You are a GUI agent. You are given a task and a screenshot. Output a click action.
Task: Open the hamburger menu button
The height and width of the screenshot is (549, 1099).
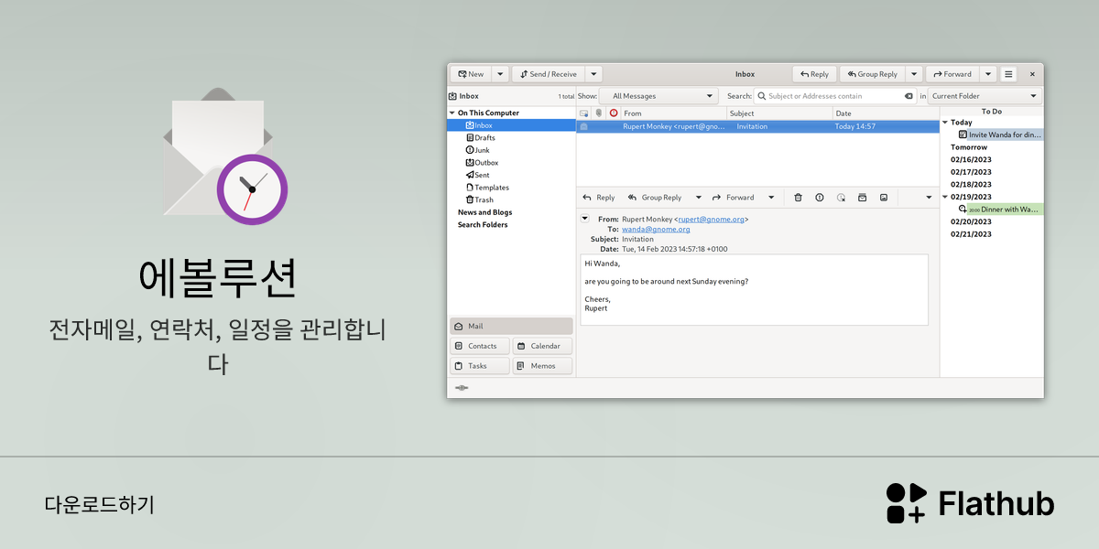[x=1008, y=74]
